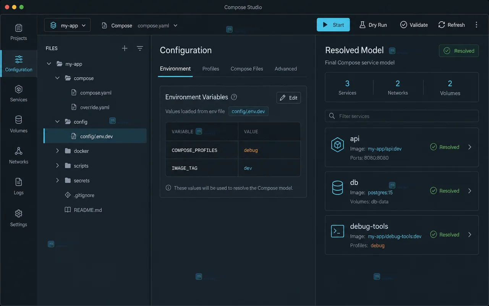Click the Filter services search field

pos(402,116)
